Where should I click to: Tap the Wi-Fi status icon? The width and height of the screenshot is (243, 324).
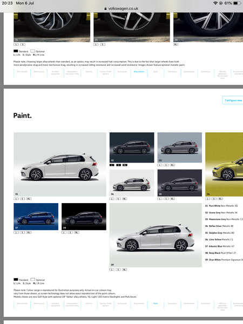[x=215, y=3]
